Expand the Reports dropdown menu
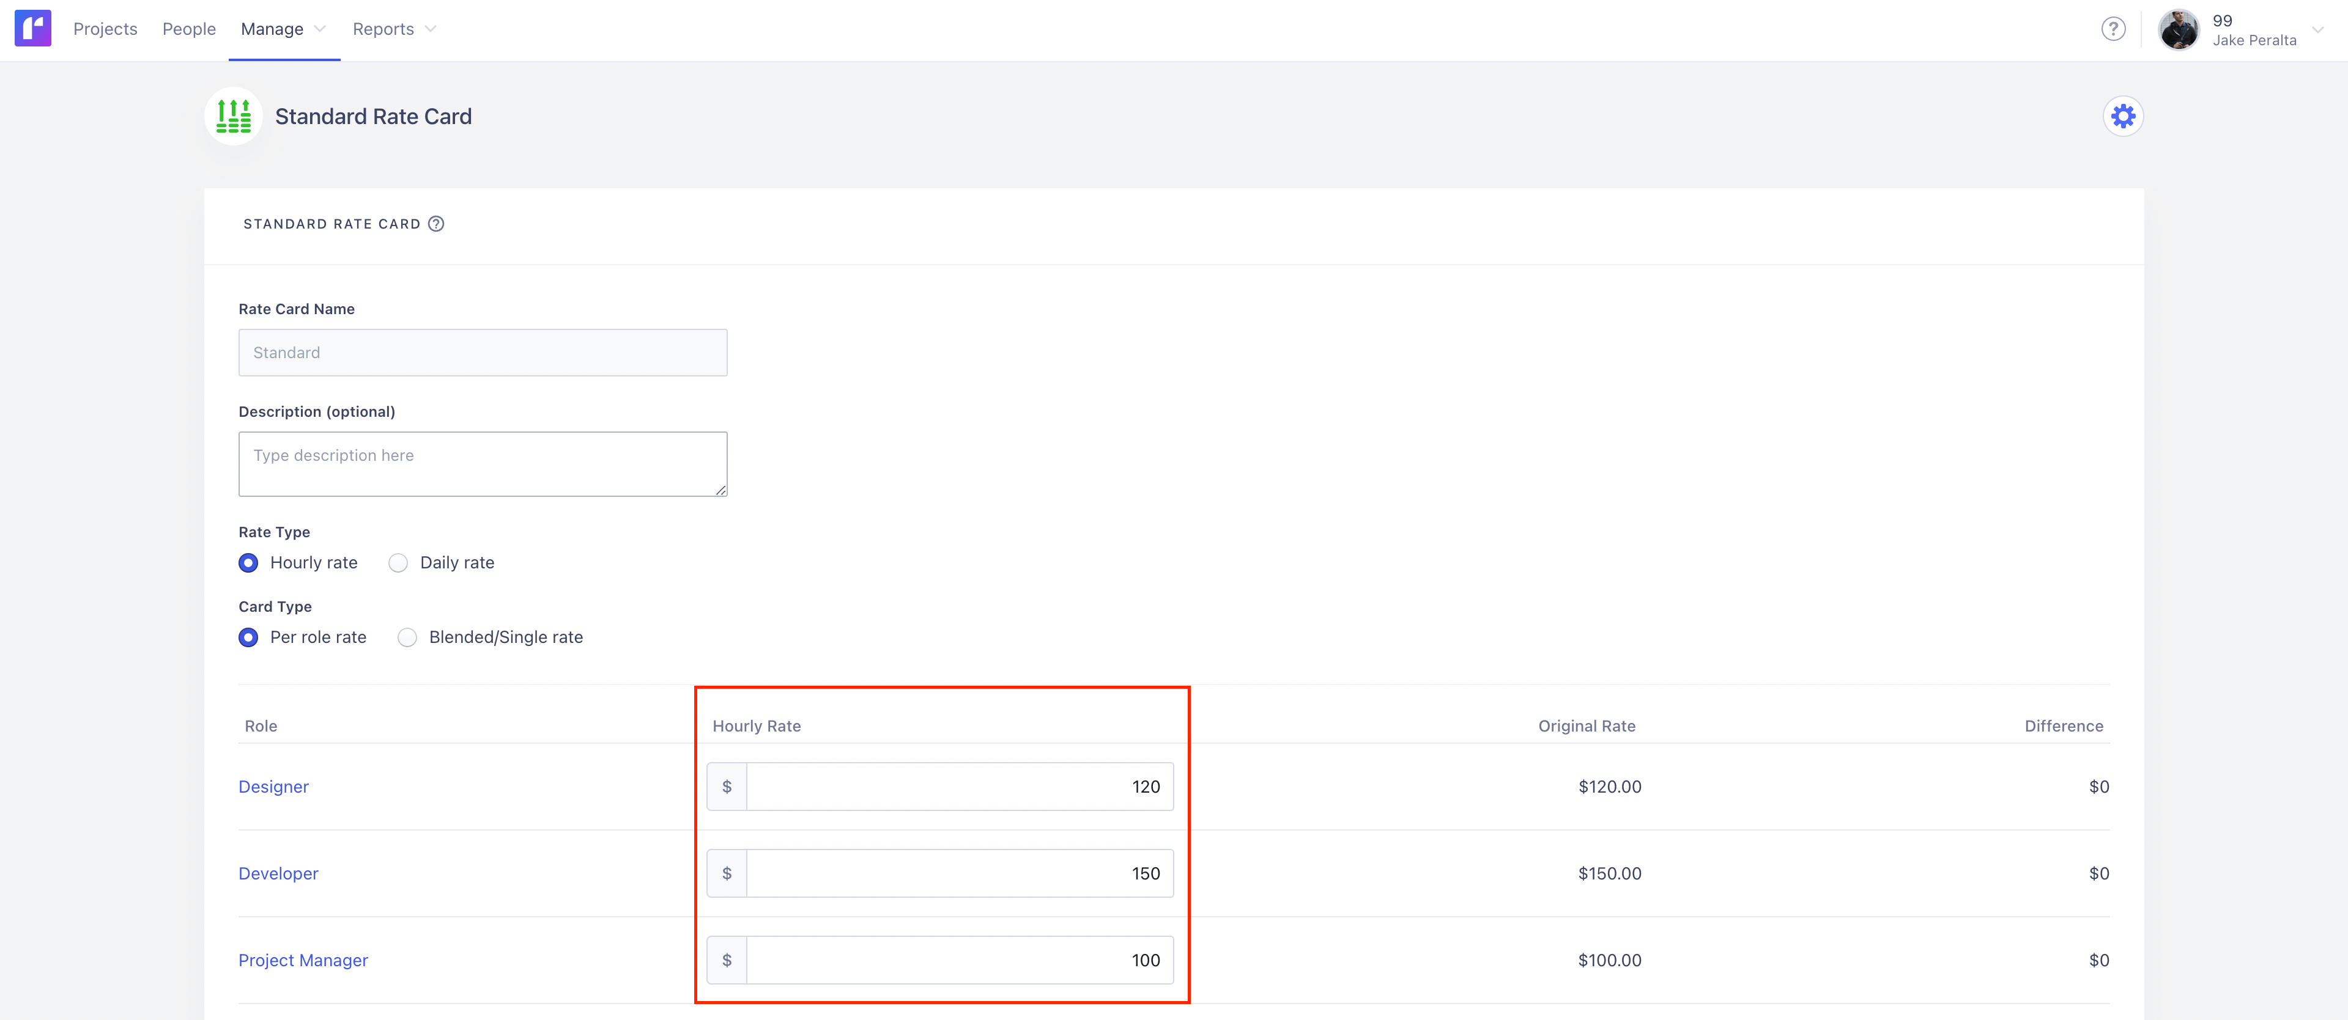Screen dimensions: 2348x1020 (x=394, y=29)
